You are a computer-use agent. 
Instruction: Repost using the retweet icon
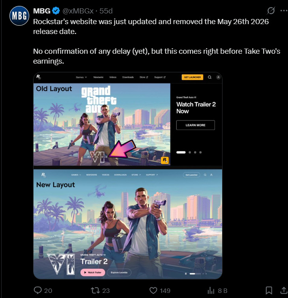95,290
